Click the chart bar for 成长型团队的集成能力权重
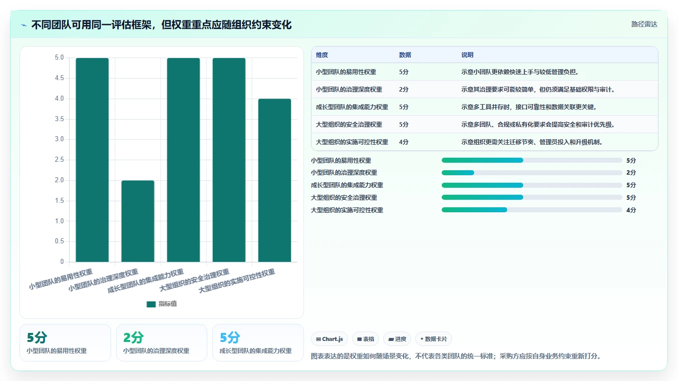The width and height of the screenshot is (678, 381). pos(183,160)
